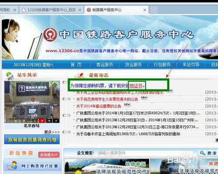Open the 广铁集团 长沙开K9024/5次 notice
This screenshot has width=218, height=174.
tap(138, 113)
